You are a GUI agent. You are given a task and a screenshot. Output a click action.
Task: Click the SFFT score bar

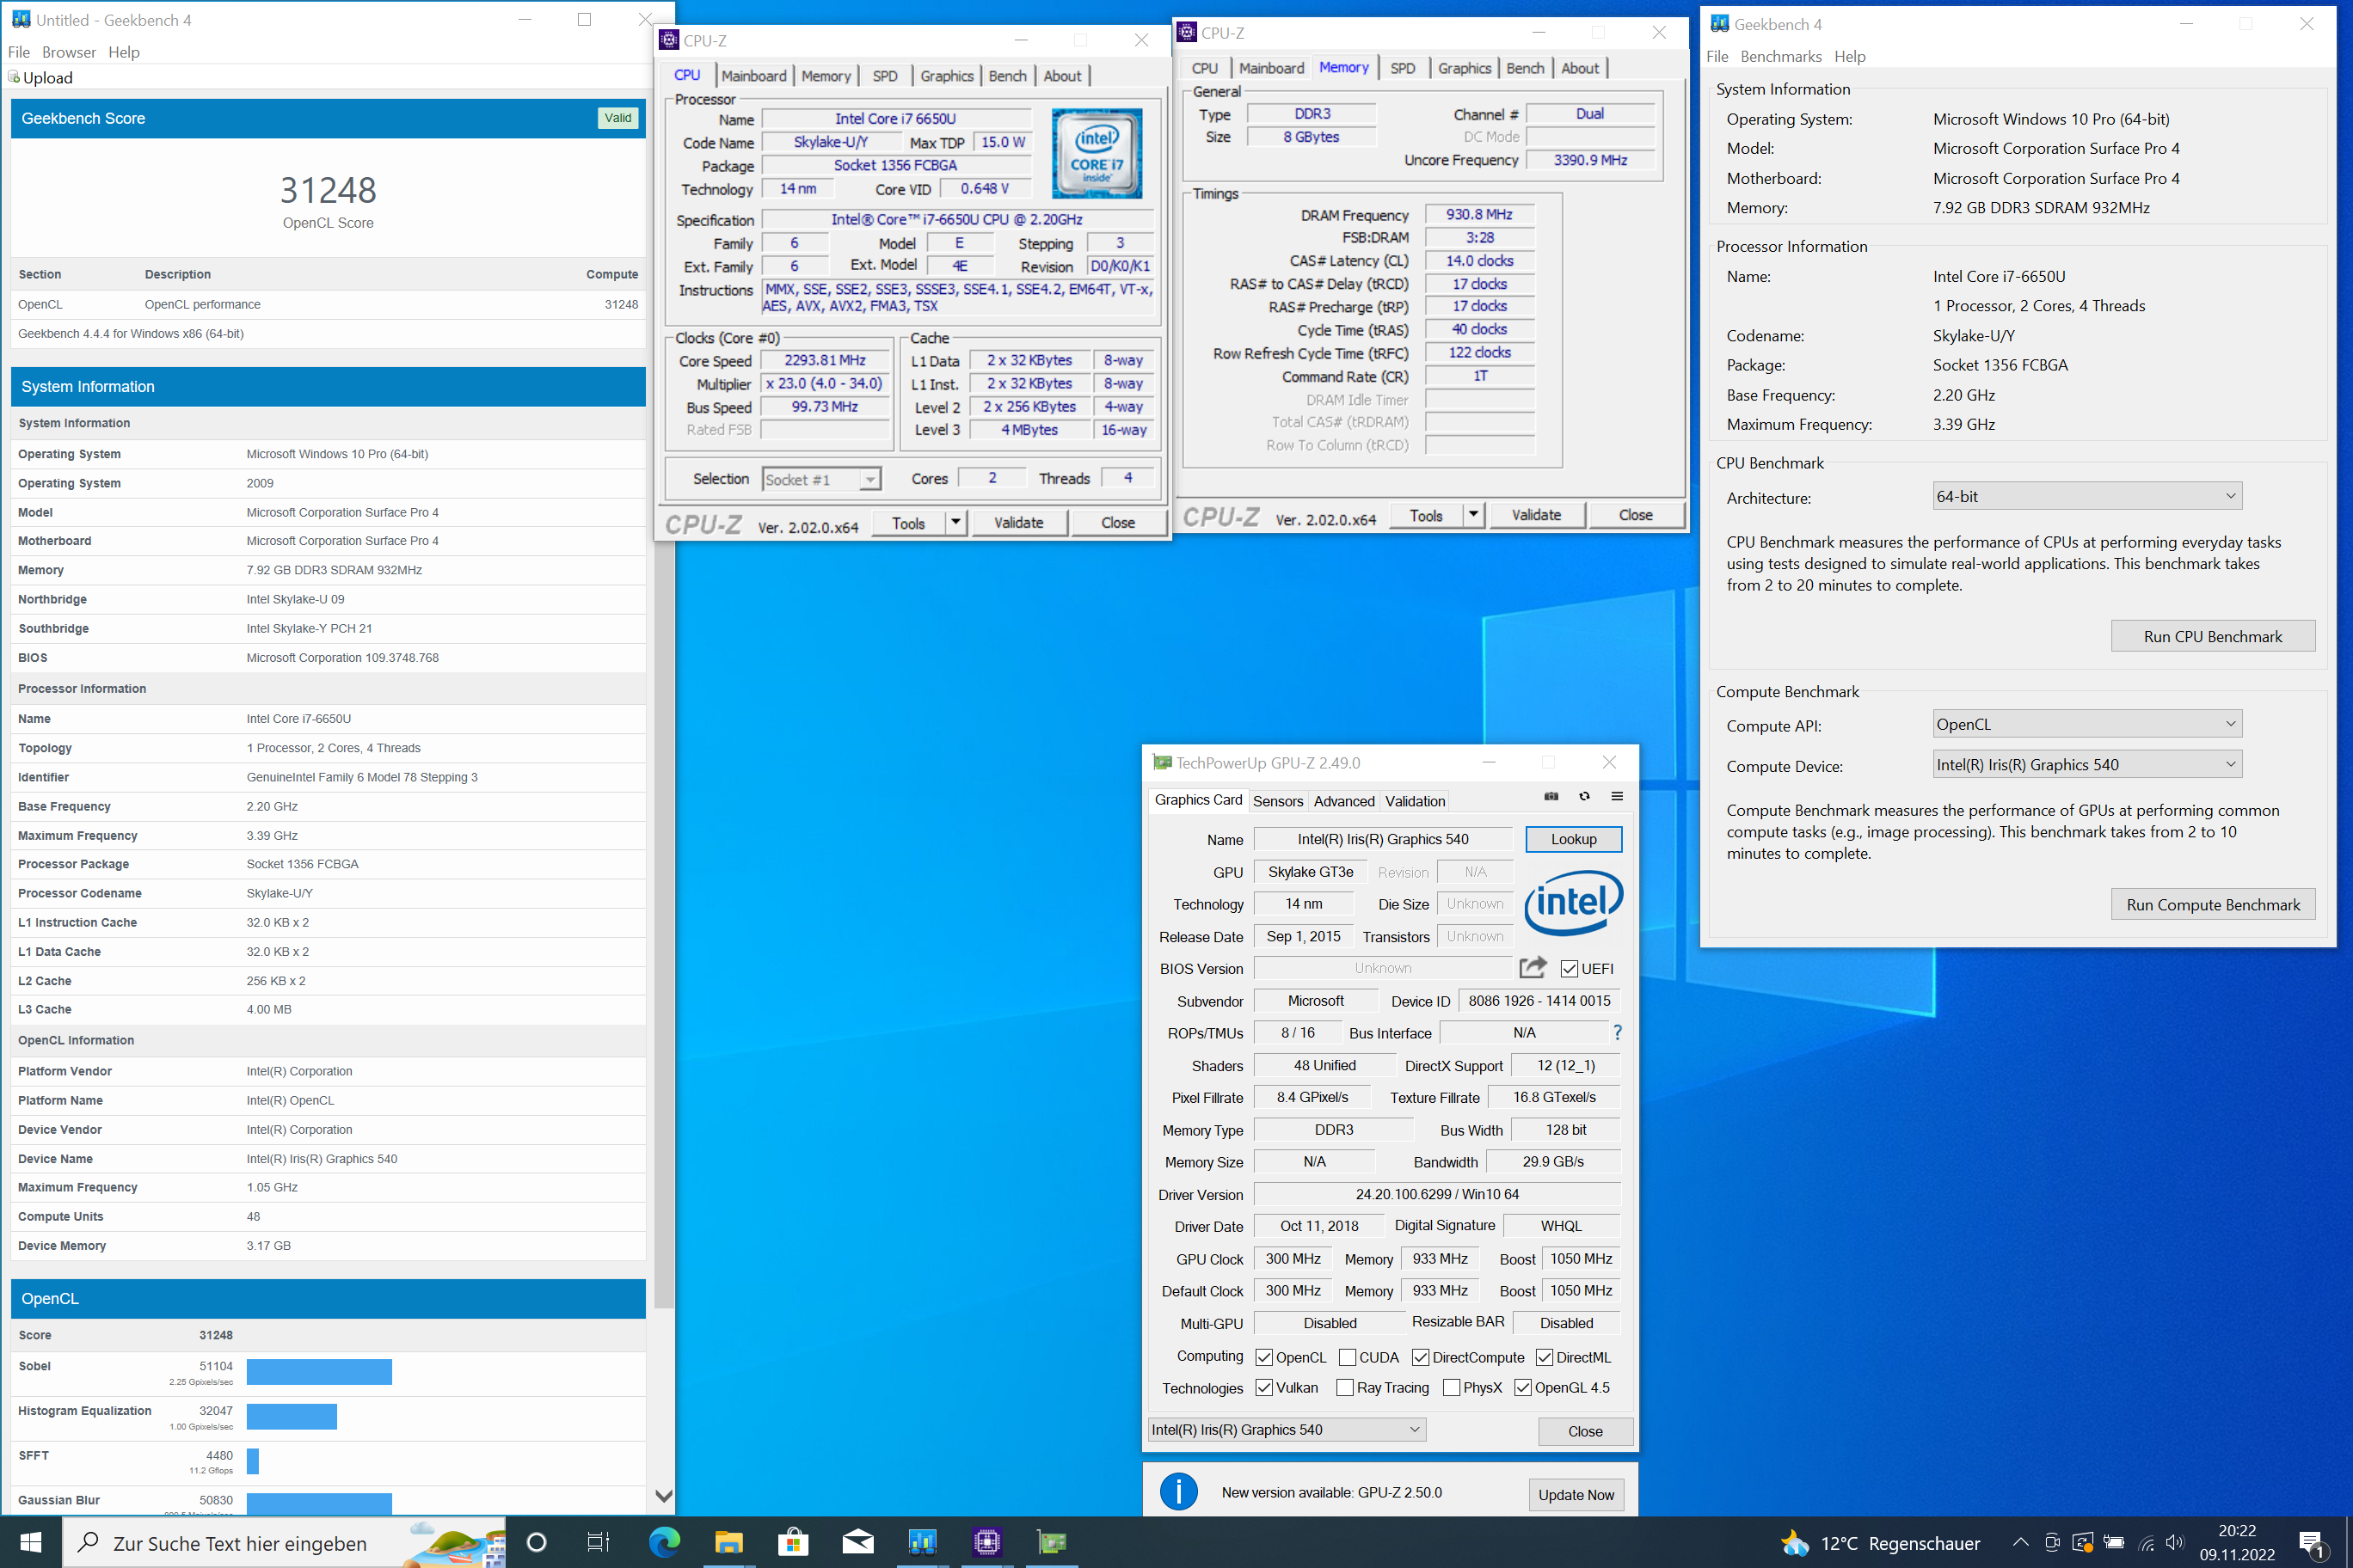(253, 1461)
